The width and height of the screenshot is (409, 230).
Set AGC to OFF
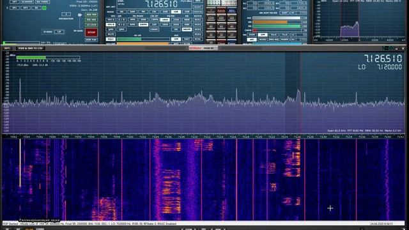(176, 39)
